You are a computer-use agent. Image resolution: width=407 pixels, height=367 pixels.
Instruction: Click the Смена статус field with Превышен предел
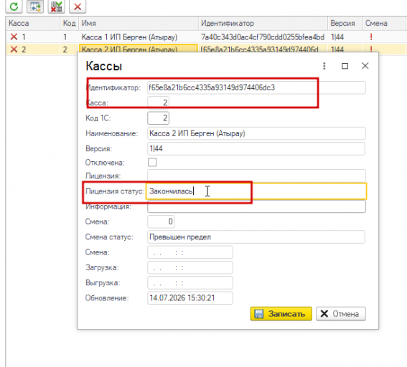click(256, 237)
